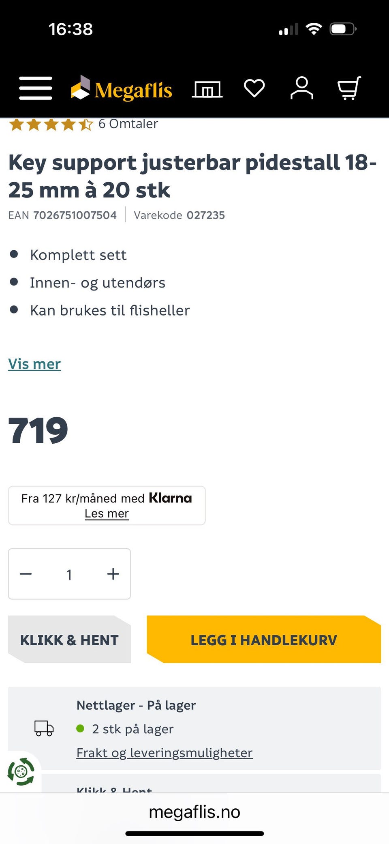Open the 6 Omtaler reviews link
Screen dimensions: 389x844
click(x=128, y=124)
